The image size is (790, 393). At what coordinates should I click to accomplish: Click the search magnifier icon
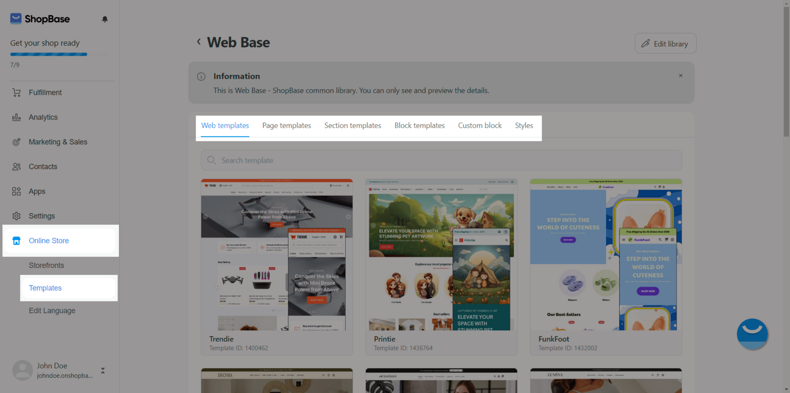[211, 160]
